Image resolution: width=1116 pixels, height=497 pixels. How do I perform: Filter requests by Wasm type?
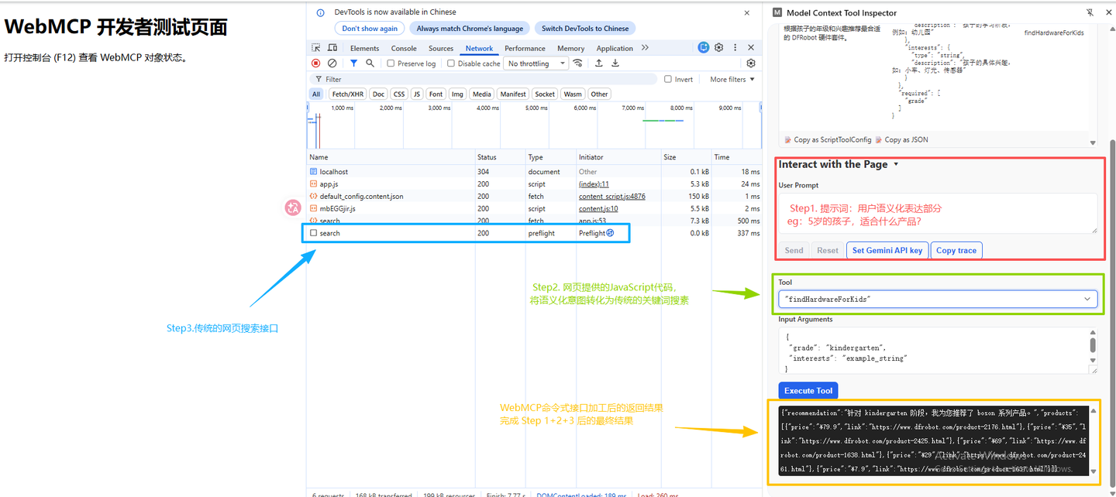[x=573, y=94]
